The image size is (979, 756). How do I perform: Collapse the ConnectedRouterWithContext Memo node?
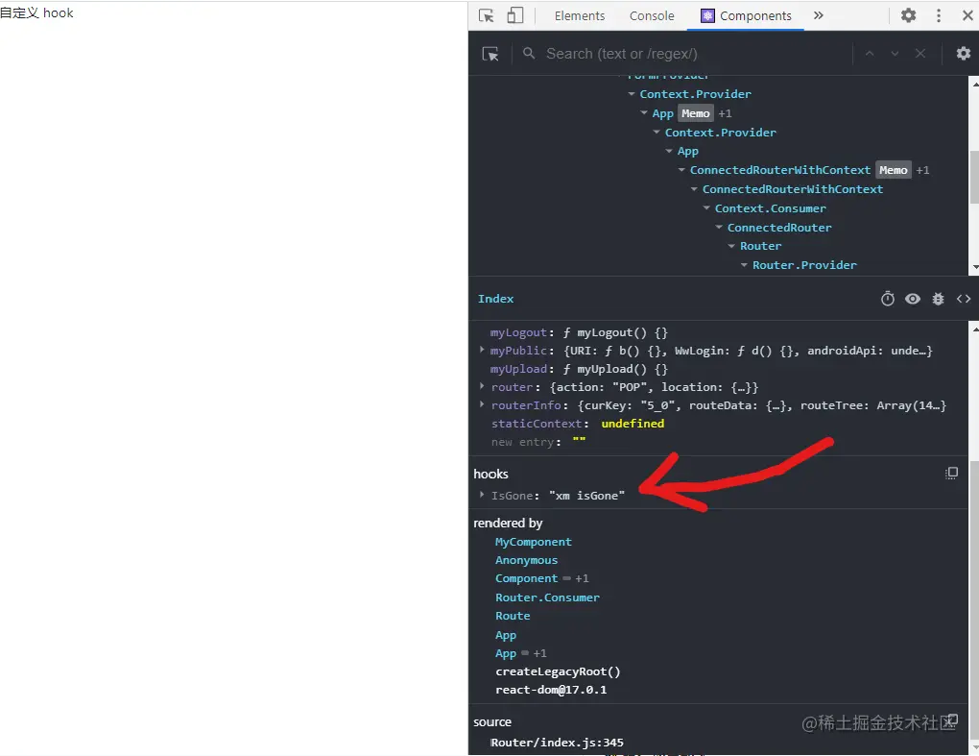coord(681,170)
